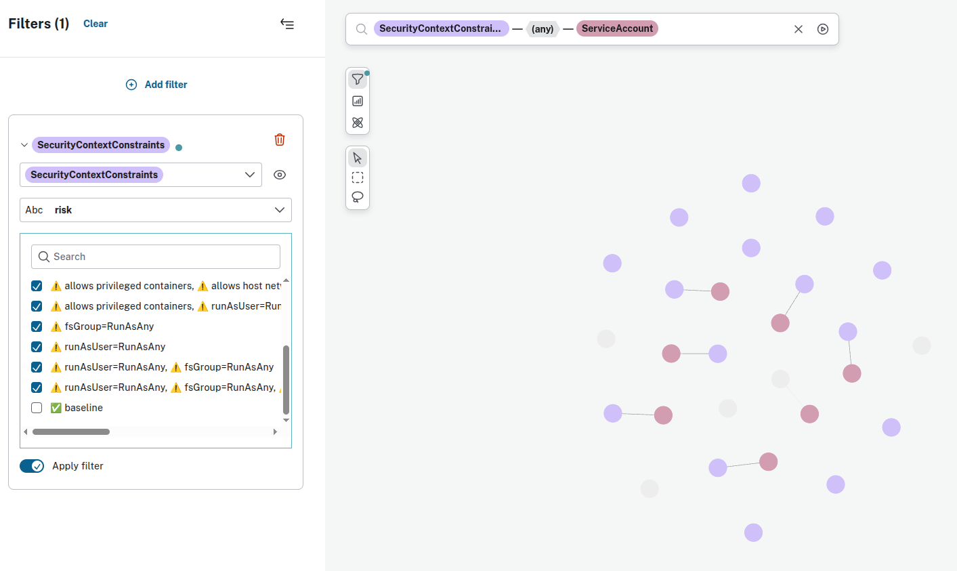Run the query with play icon
The height and width of the screenshot is (571, 957).
823,29
